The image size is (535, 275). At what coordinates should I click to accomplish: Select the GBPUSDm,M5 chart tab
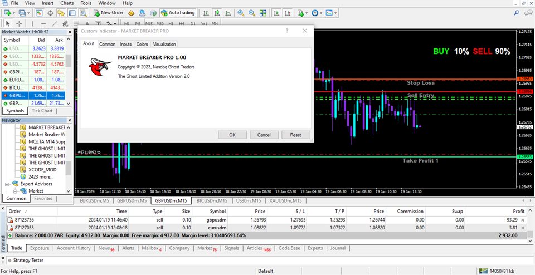[132, 201]
